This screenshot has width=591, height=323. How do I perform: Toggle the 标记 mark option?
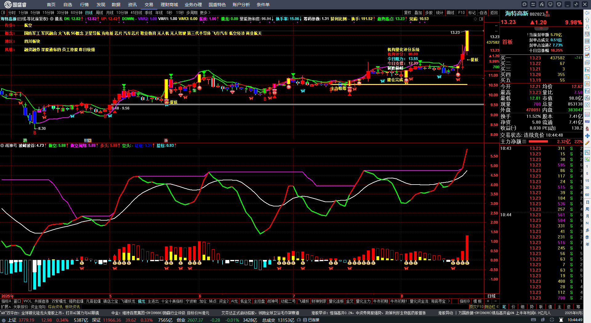tap(472, 13)
